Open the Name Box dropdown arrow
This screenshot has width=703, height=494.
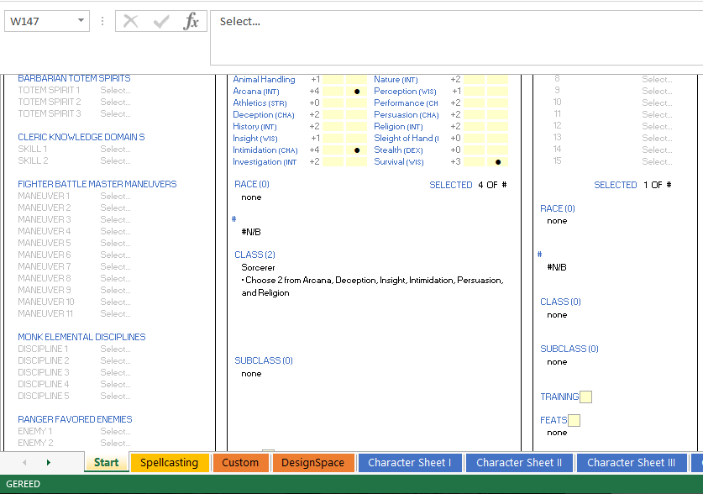(81, 20)
